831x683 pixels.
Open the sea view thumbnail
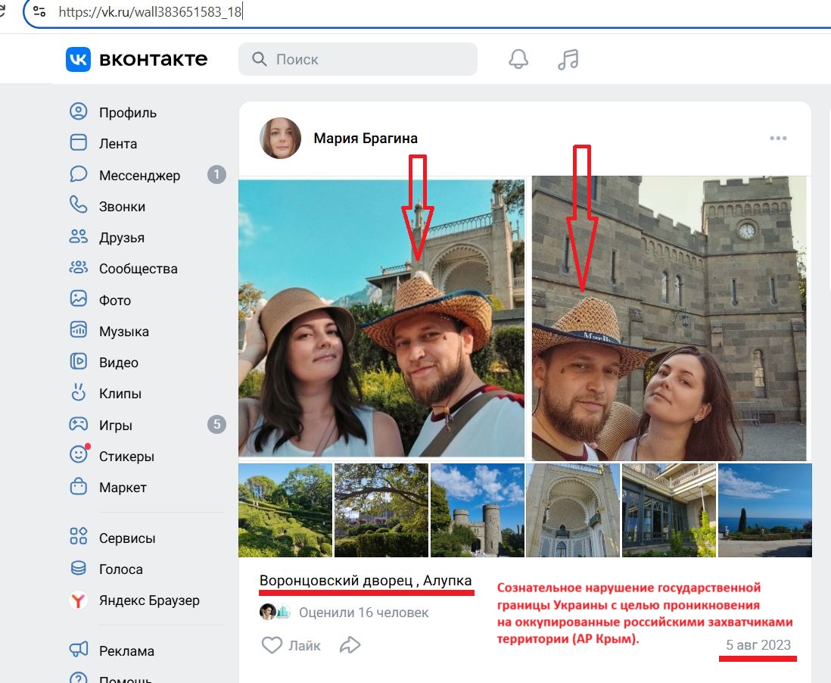(x=764, y=510)
